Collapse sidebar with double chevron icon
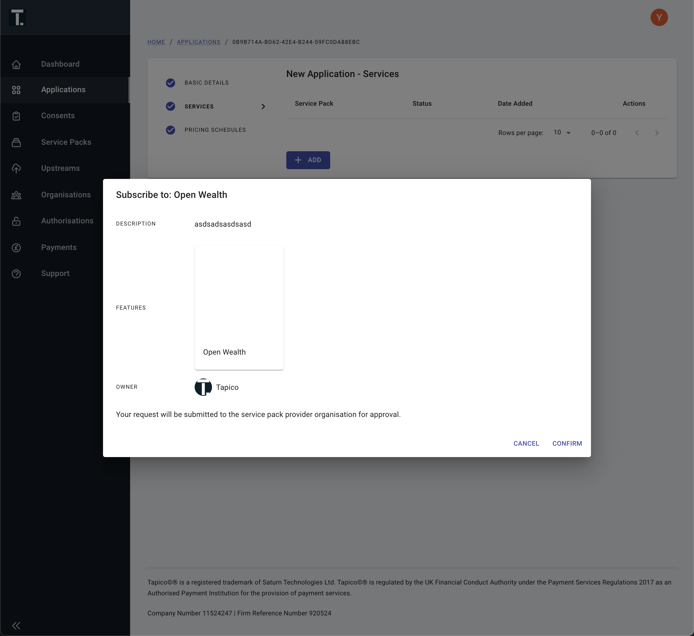 tap(16, 625)
